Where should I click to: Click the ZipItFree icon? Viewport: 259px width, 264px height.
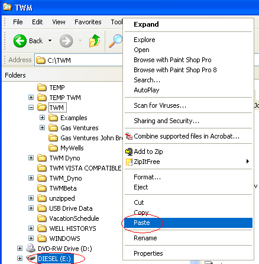pos(129,162)
